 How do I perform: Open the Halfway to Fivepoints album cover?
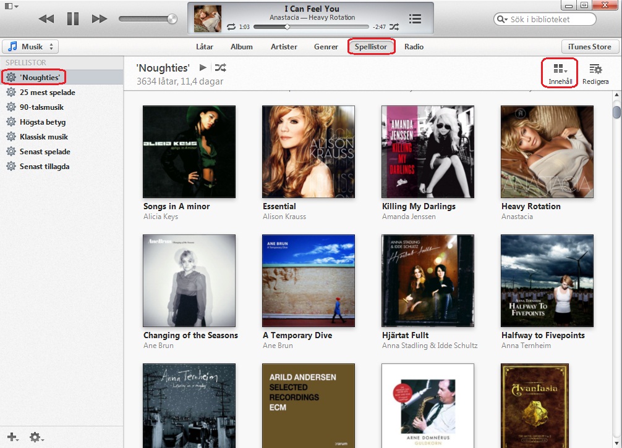click(x=547, y=281)
